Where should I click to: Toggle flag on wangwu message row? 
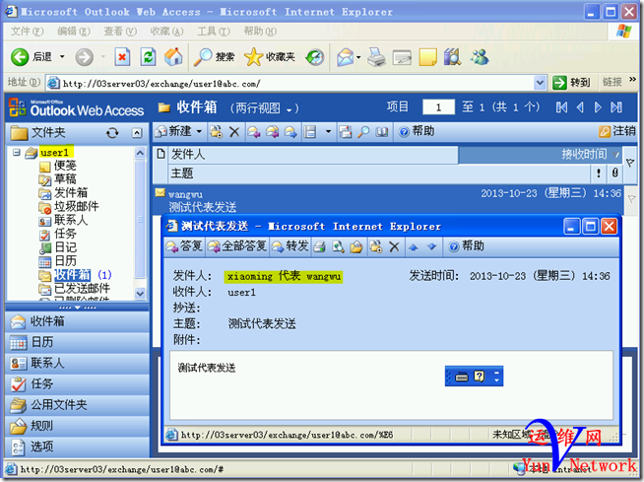(631, 199)
